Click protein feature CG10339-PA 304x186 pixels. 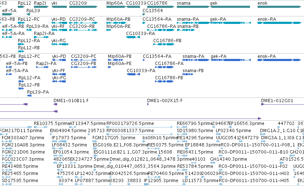[x=133, y=74]
